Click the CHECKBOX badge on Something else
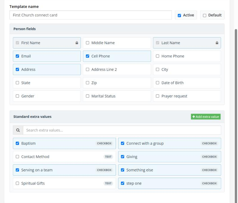 (x=209, y=170)
